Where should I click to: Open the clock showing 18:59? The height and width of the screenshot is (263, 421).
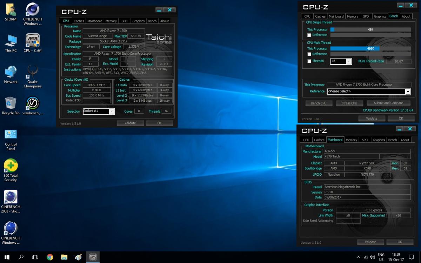click(x=396, y=257)
